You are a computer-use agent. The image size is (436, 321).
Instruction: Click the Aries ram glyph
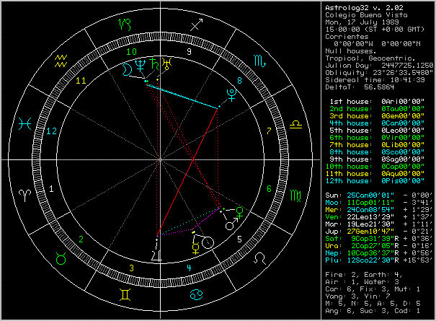[x=25, y=195]
